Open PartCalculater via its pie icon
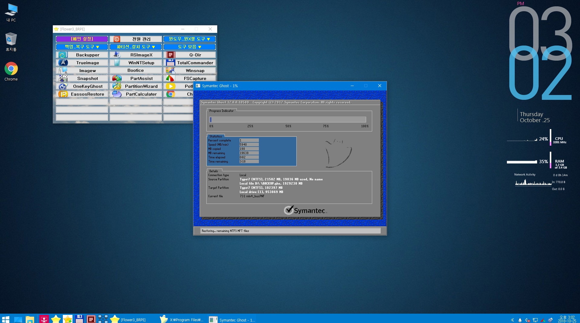 (117, 94)
